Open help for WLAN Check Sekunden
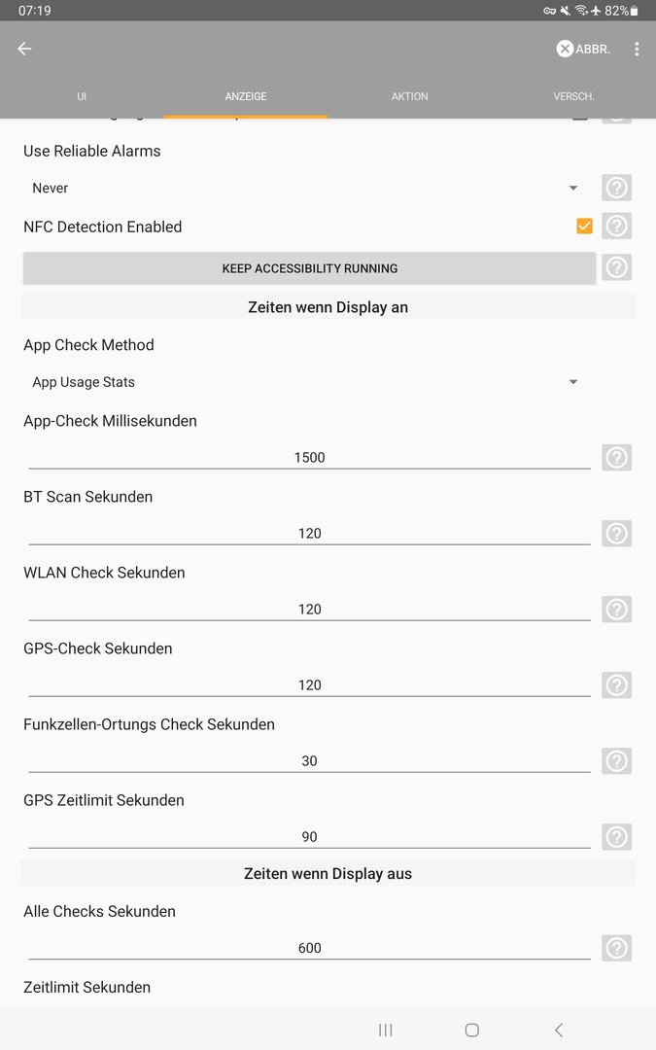This screenshot has width=656, height=1050. click(x=616, y=610)
